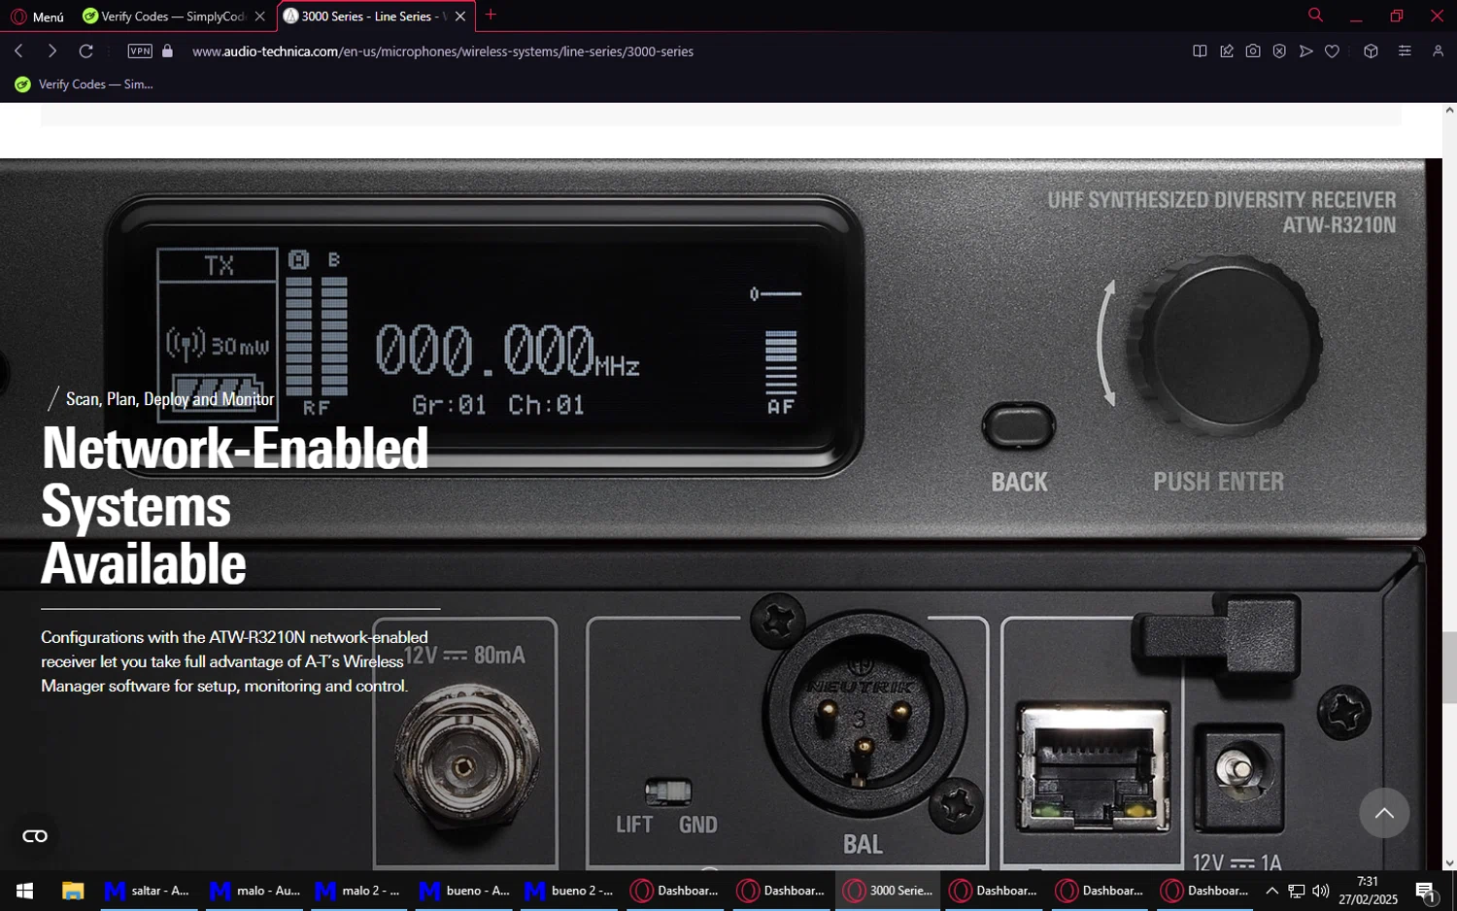Click the scrollbar up arrow

[x=1449, y=110]
